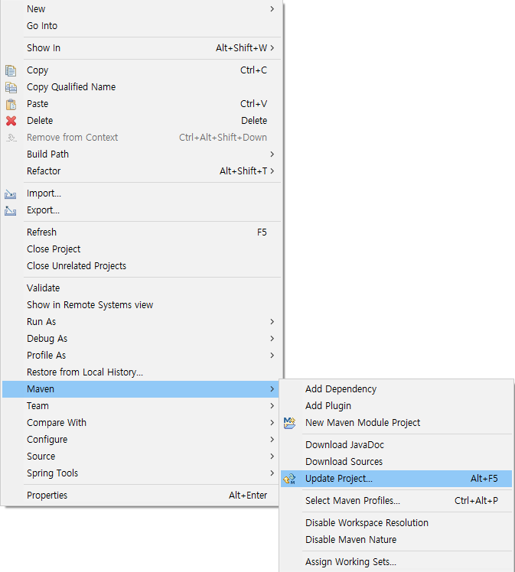Screen dimensions: 515x572
Task: Choose Copy Qualified Name
Action: click(x=142, y=87)
